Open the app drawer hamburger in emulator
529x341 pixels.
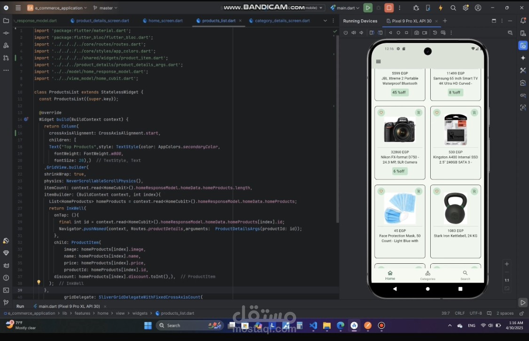point(378,62)
